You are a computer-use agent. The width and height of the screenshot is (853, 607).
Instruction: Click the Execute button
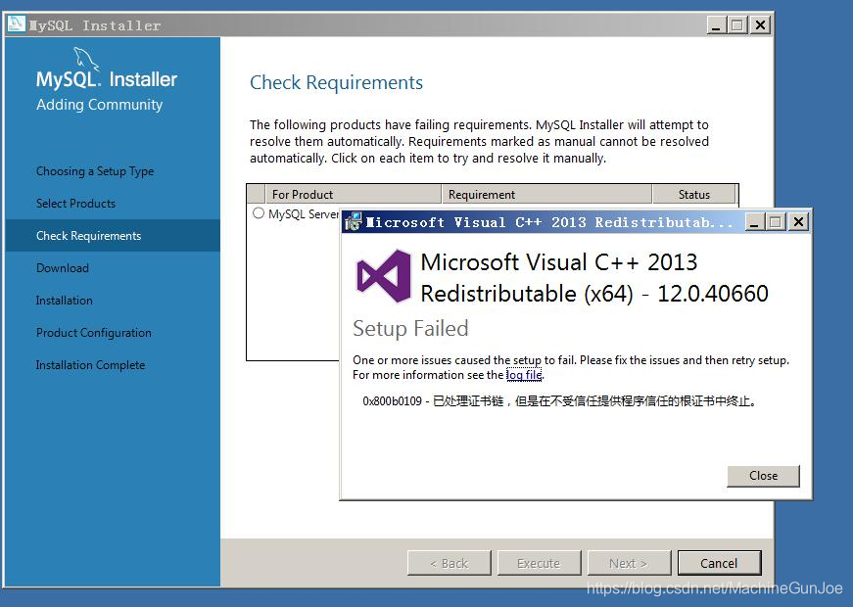coord(539,563)
